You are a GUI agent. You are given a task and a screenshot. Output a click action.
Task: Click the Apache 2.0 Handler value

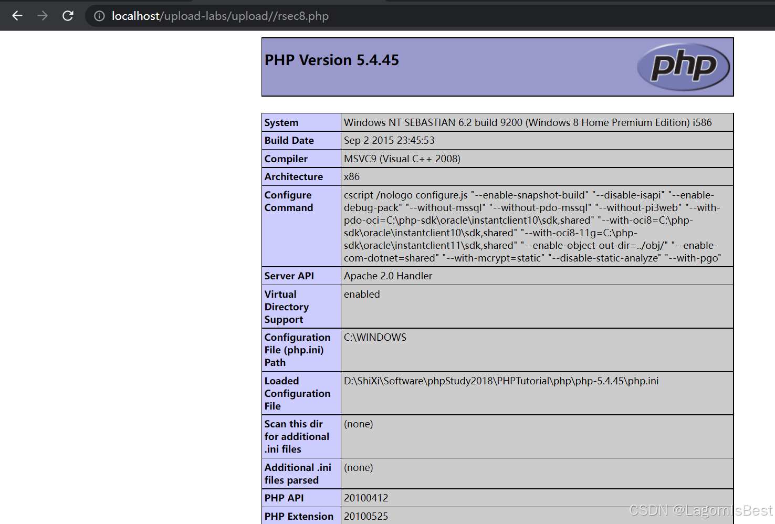(x=388, y=276)
